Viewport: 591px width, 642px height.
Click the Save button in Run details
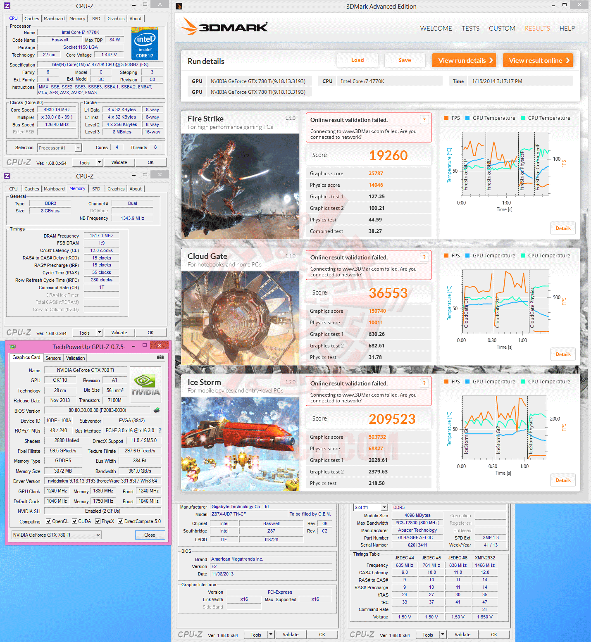(x=405, y=60)
